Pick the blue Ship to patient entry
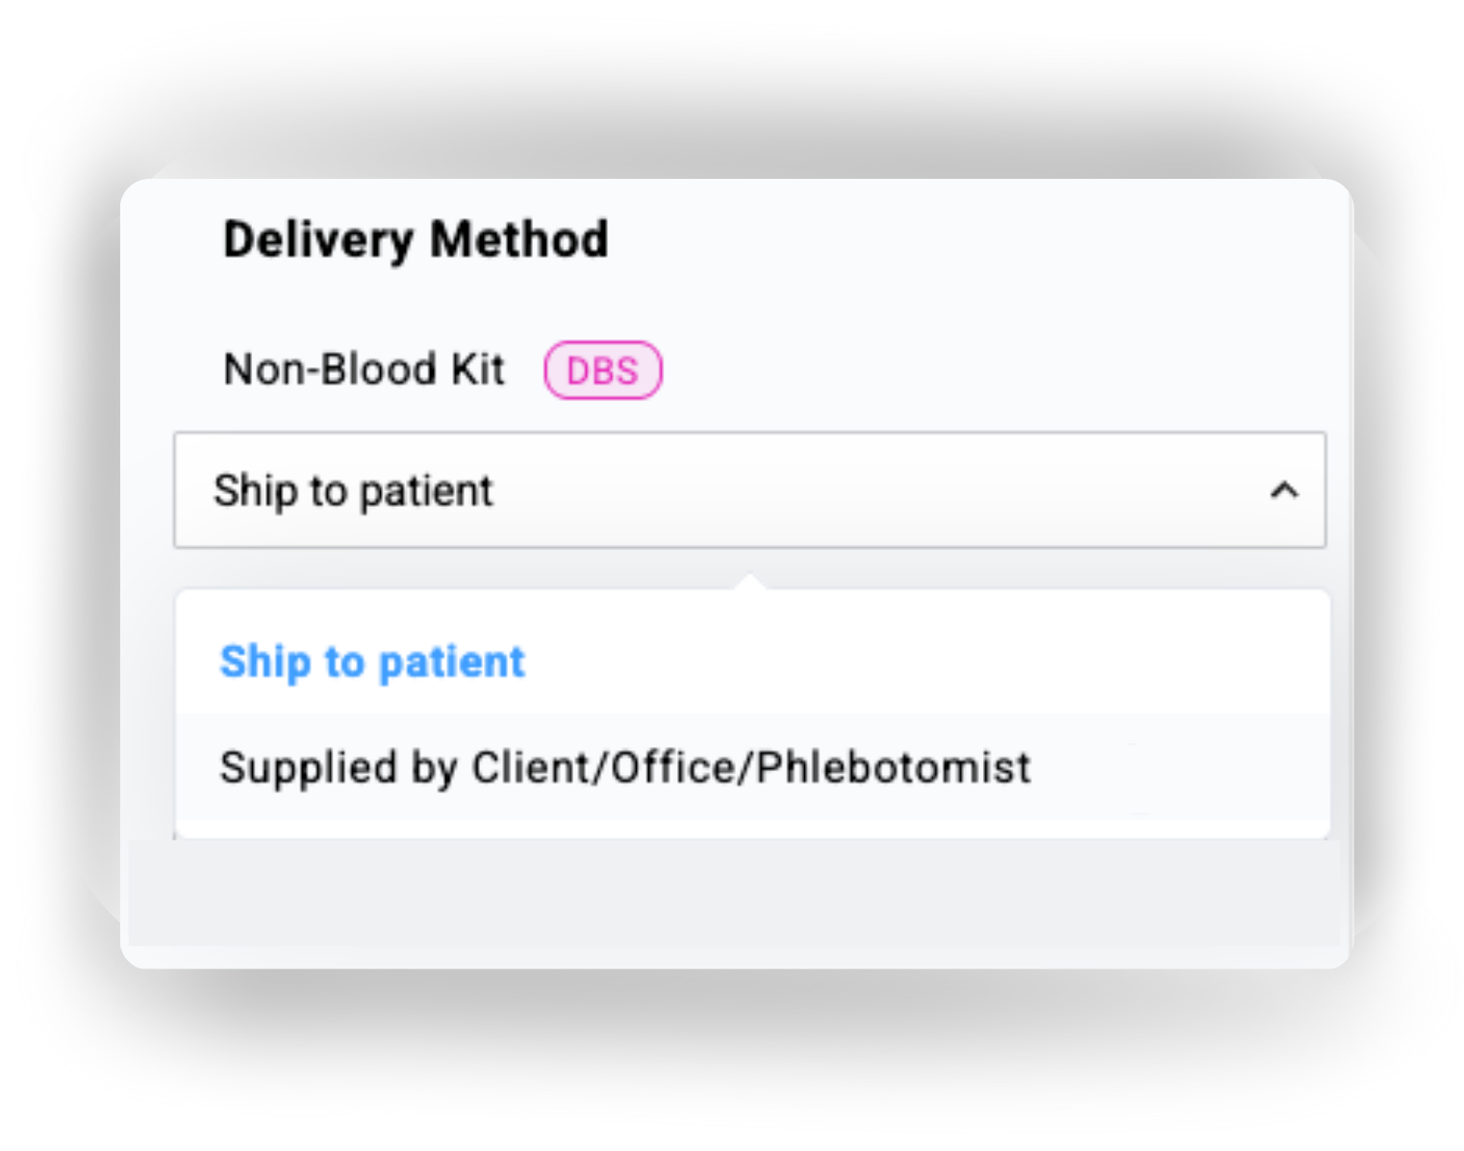Image resolution: width=1464 pixels, height=1151 pixels. click(x=372, y=662)
